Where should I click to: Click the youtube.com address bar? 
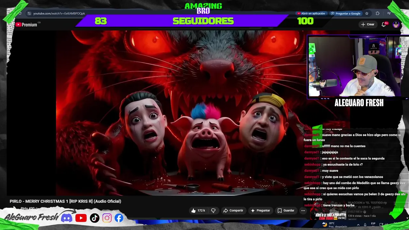[59, 13]
